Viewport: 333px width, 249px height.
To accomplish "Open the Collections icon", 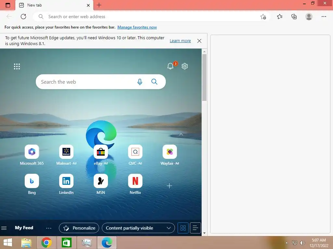I will [294, 17].
